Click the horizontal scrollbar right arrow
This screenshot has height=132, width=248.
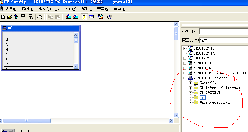point(171,121)
